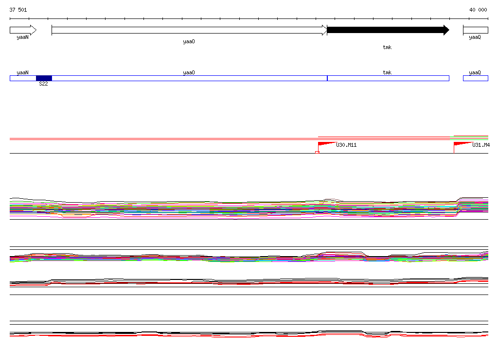The height and width of the screenshot is (347, 498).
Task: Click the yaaO label under the gene arrow
Action: [189, 42]
